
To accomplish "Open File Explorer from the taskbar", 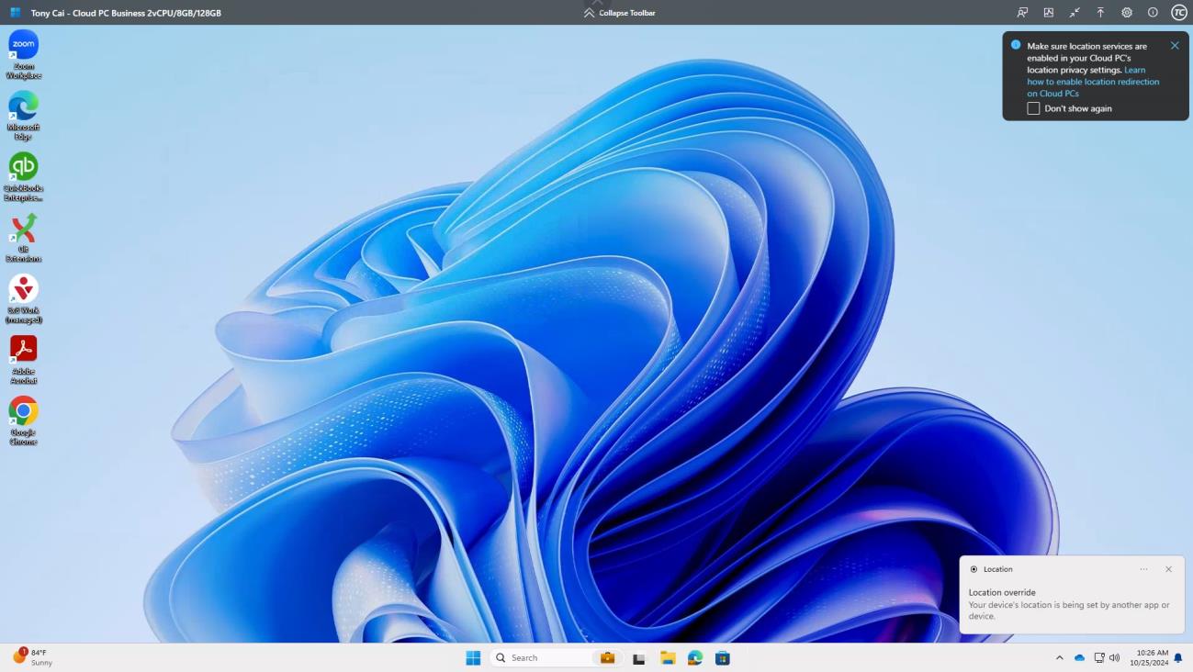I will click(668, 658).
